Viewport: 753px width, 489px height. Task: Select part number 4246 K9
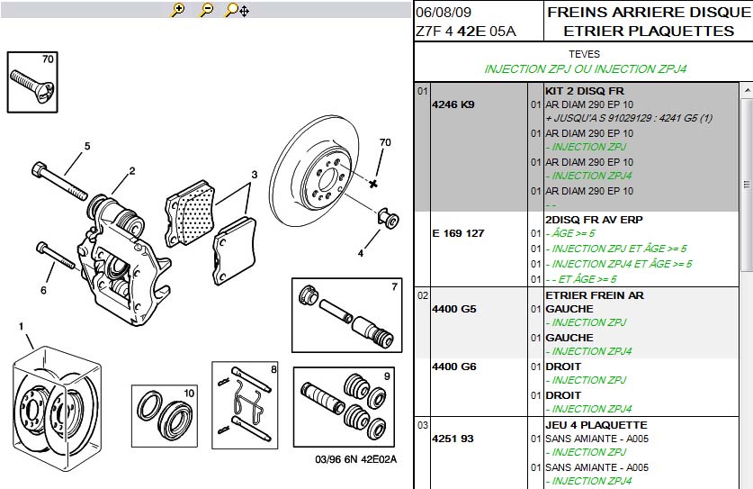(x=453, y=104)
